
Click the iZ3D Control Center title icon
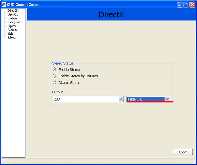(x=4, y=5)
